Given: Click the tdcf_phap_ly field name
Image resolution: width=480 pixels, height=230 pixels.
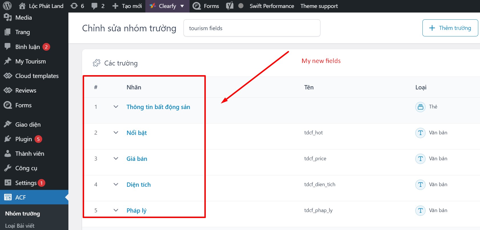Looking at the screenshot, I should tap(318, 210).
